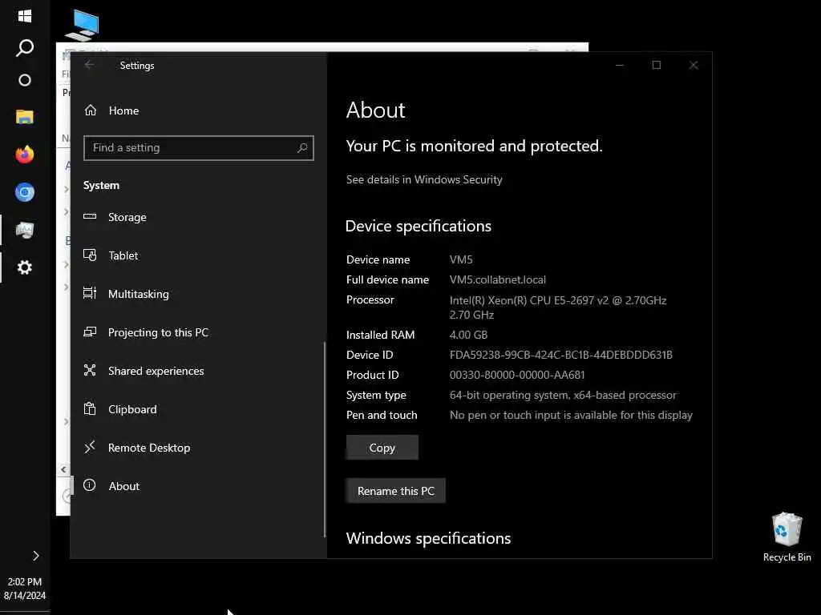Click the search magnifier in settings box
This screenshot has height=615, width=821.
pyautogui.click(x=302, y=148)
